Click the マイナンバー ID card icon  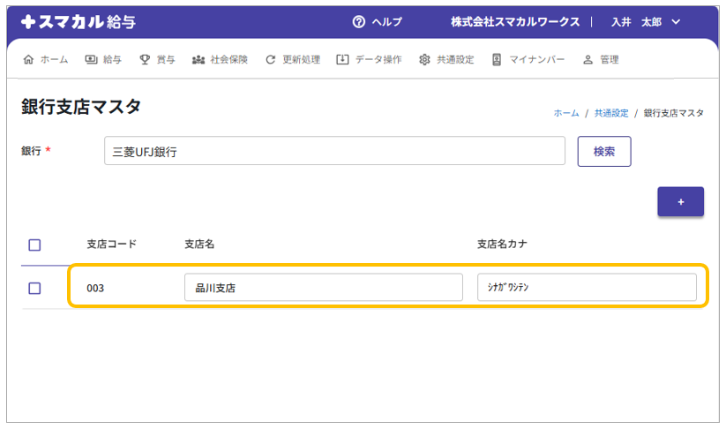[x=497, y=60]
